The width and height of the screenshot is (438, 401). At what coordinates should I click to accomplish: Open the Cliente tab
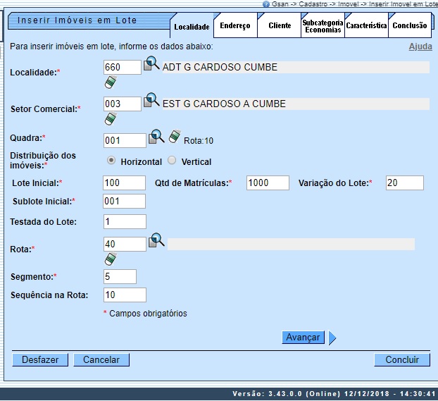(x=280, y=26)
